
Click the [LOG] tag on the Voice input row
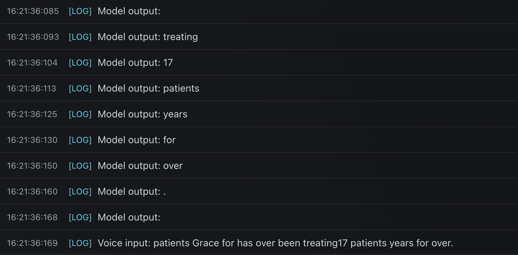click(80, 243)
